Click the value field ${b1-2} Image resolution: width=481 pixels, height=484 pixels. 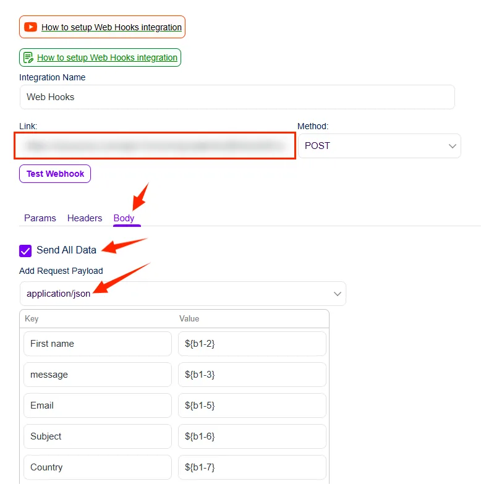pyautogui.click(x=252, y=344)
